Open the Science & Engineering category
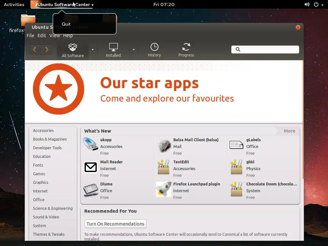 [x=53, y=208]
